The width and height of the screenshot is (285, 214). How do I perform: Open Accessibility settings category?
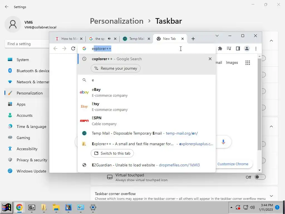(27, 149)
